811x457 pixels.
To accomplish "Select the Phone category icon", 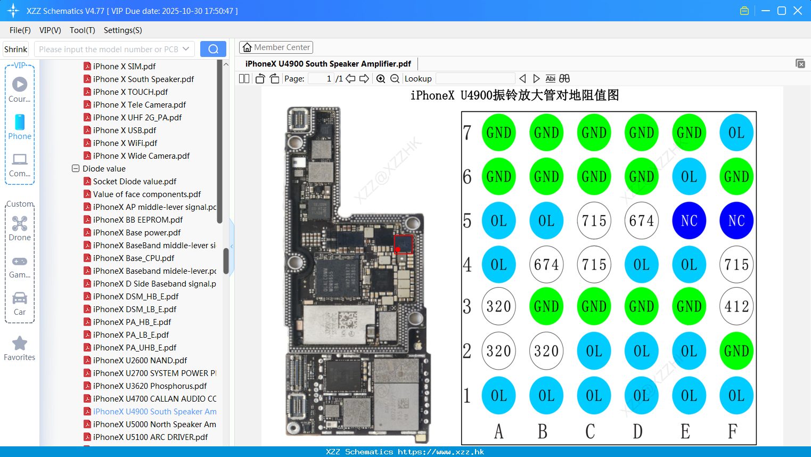I will tap(20, 127).
